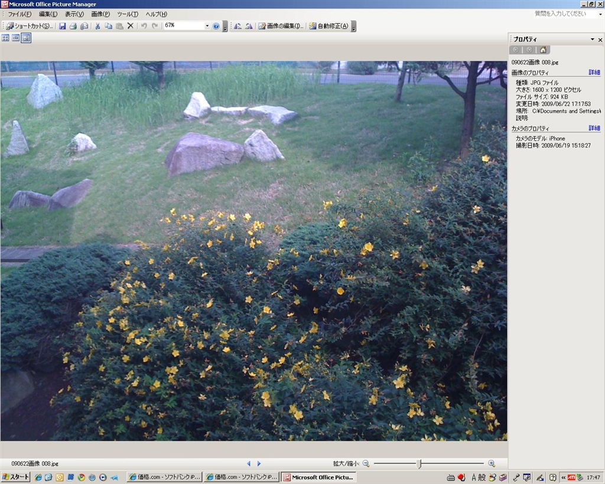Click the 17:47 system clock
605x484 pixels.
[x=593, y=478]
